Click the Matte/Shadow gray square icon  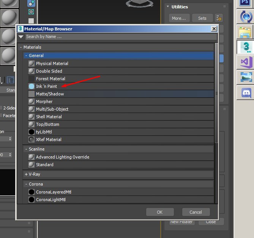(x=32, y=94)
